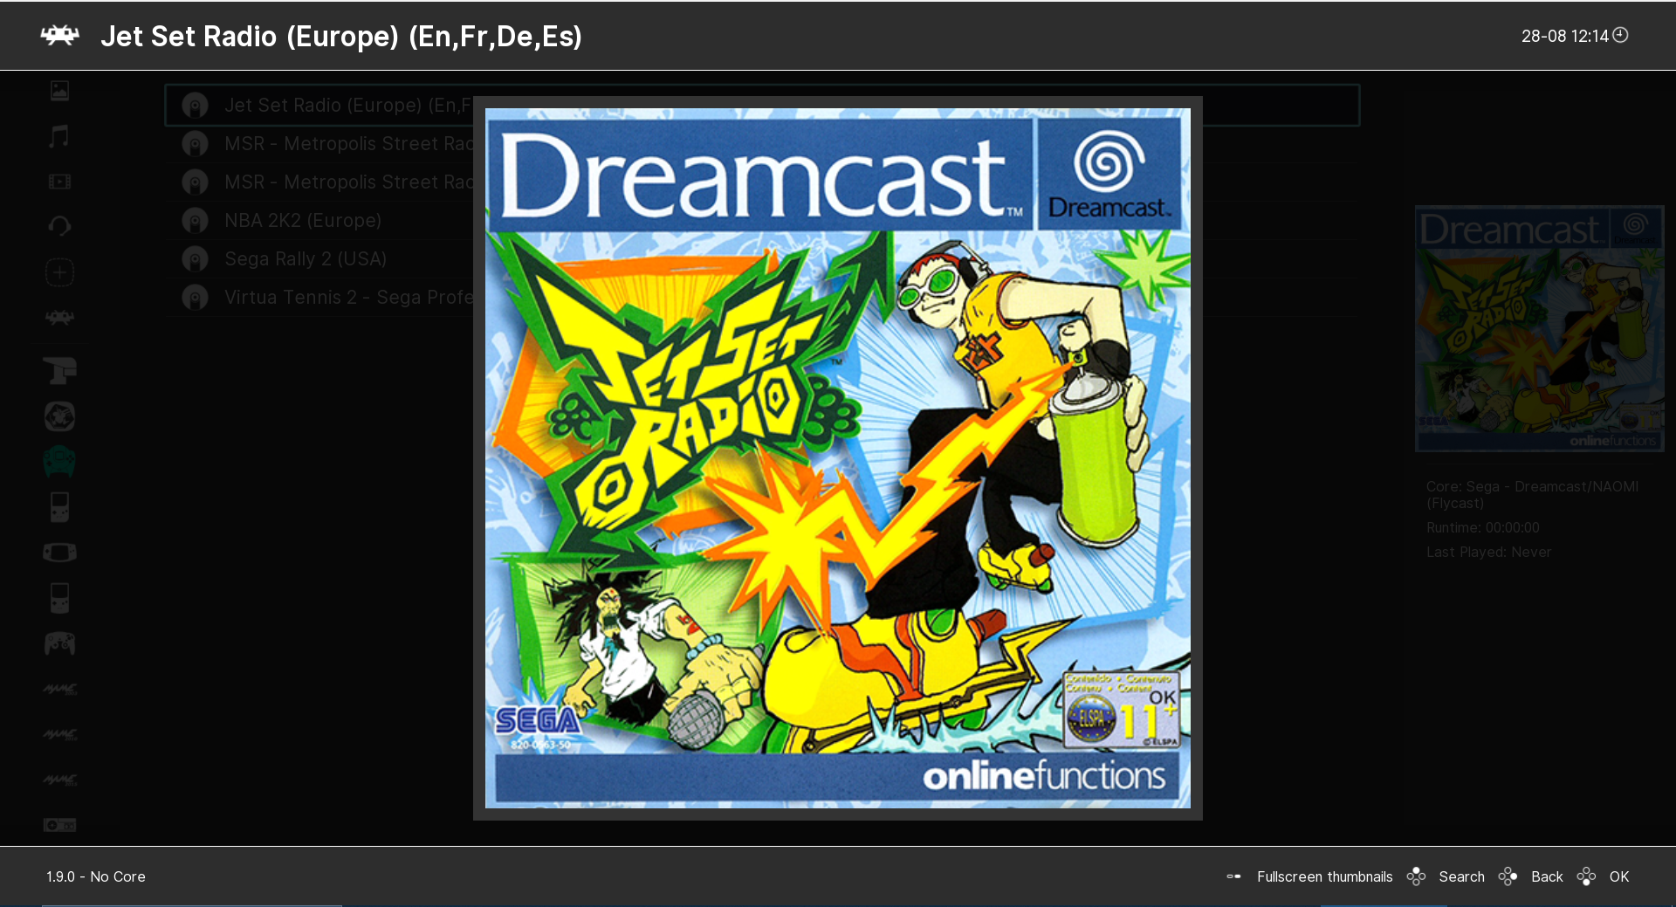
Task: Click the OK button in the footer
Action: tap(1619, 876)
